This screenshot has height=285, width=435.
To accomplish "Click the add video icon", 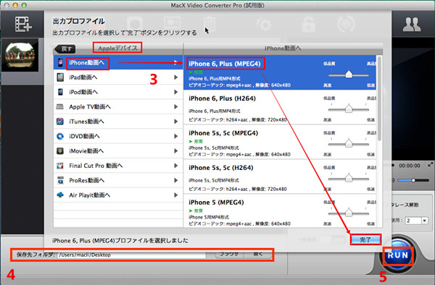I will pyautogui.click(x=23, y=24).
